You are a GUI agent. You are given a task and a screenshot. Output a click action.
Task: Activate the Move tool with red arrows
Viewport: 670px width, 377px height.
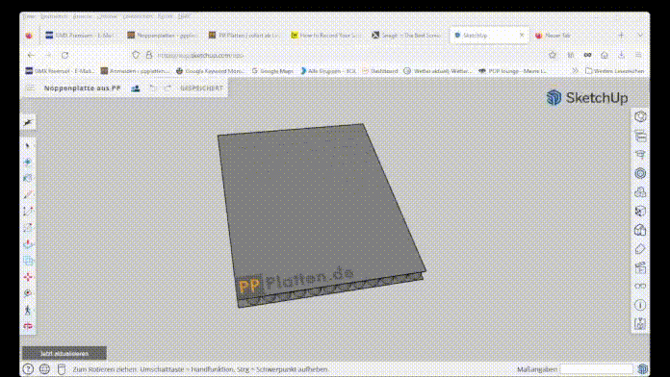[28, 277]
